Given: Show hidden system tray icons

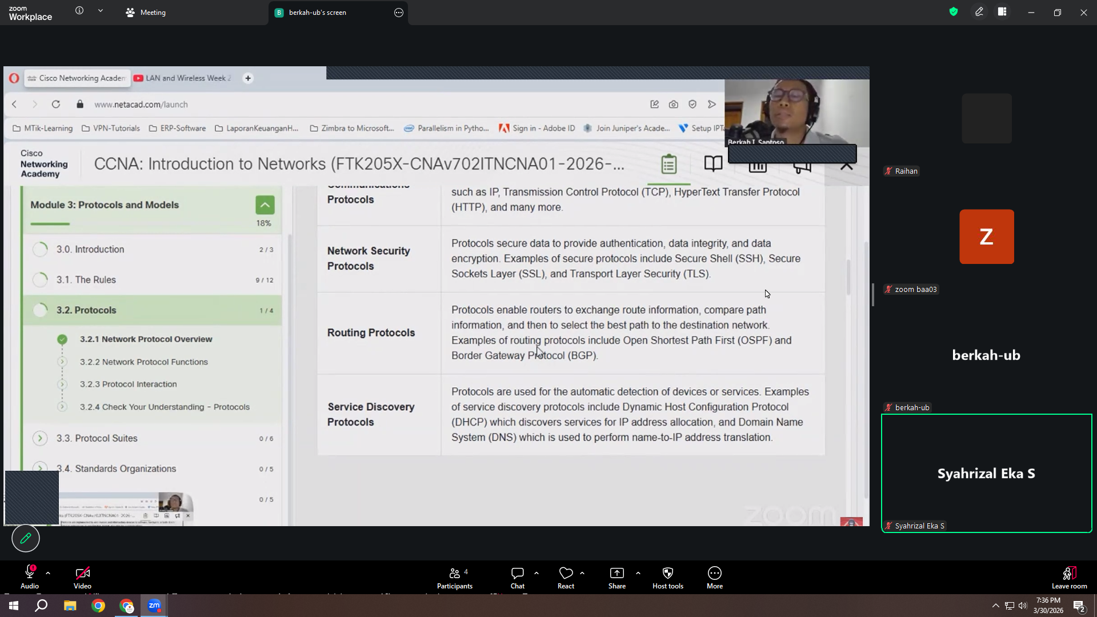Looking at the screenshot, I should point(995,606).
